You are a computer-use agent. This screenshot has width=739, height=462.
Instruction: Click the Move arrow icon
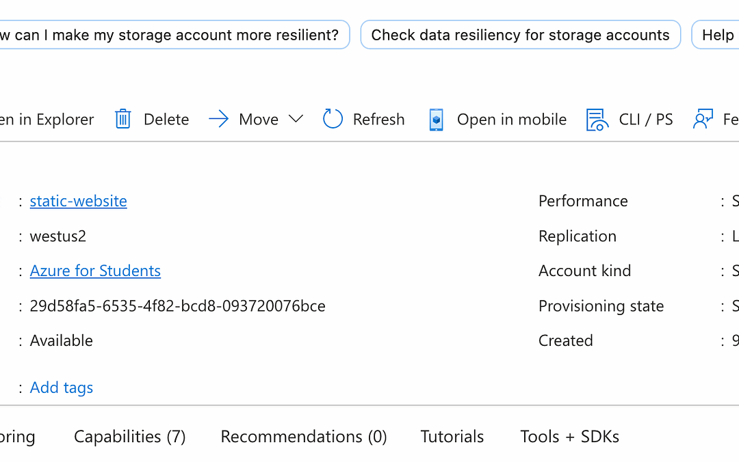click(218, 120)
